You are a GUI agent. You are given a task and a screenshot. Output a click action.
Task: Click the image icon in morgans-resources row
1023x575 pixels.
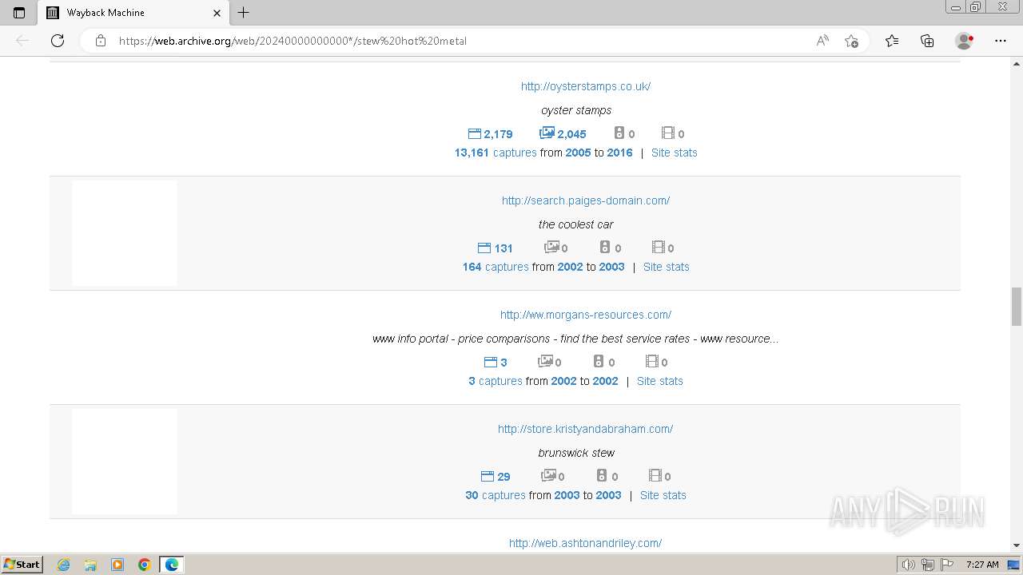pyautogui.click(x=545, y=362)
